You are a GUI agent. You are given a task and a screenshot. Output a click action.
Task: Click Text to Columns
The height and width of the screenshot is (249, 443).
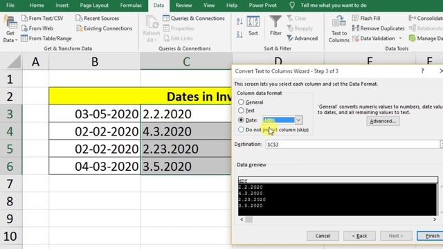click(339, 29)
